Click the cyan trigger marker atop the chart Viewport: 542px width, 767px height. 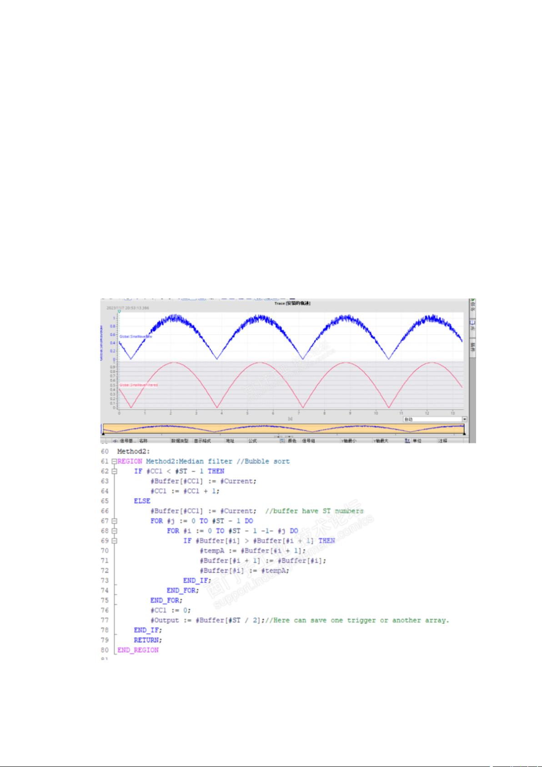pyautogui.click(x=119, y=311)
